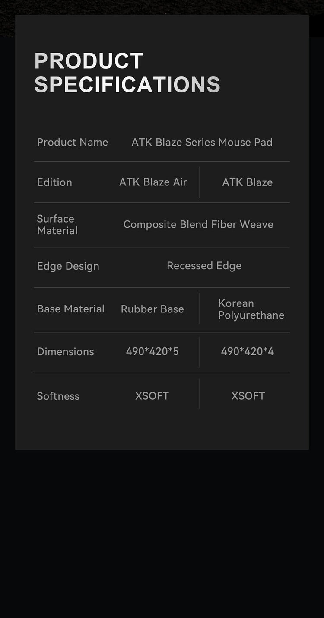Select the Softness row label
The image size is (324, 618).
click(58, 396)
